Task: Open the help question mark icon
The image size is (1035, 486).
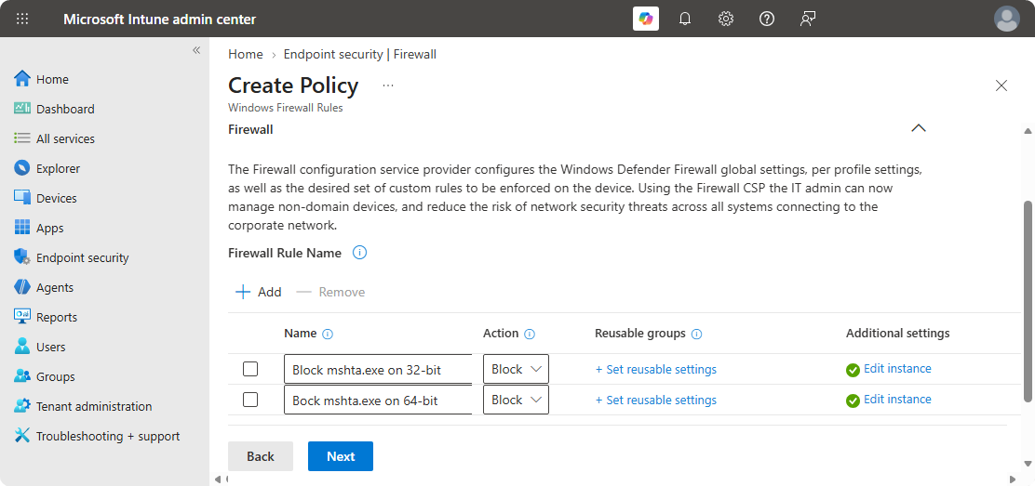Action: tap(766, 19)
